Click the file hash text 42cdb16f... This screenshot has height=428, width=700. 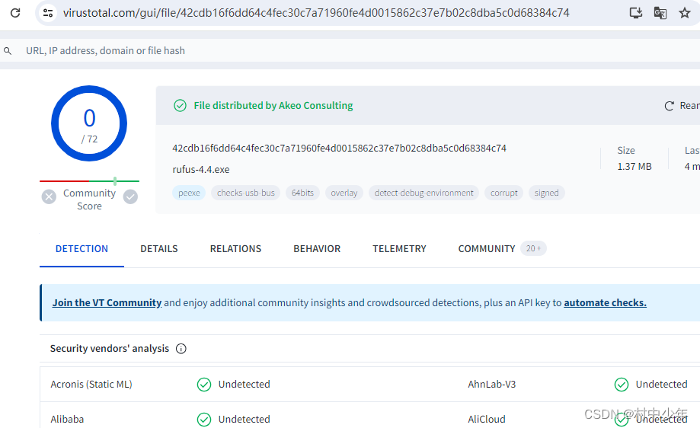pos(339,149)
